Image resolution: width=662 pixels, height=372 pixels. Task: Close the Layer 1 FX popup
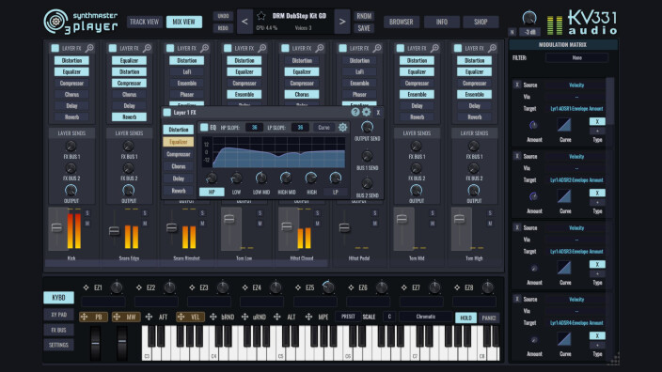pos(378,113)
